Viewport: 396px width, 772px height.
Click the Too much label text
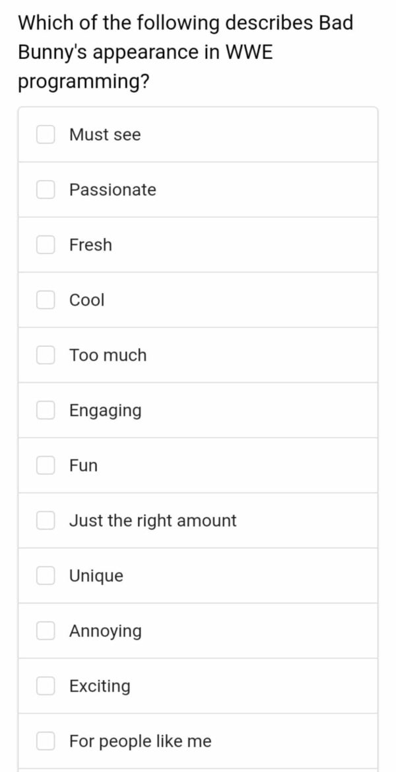(108, 355)
